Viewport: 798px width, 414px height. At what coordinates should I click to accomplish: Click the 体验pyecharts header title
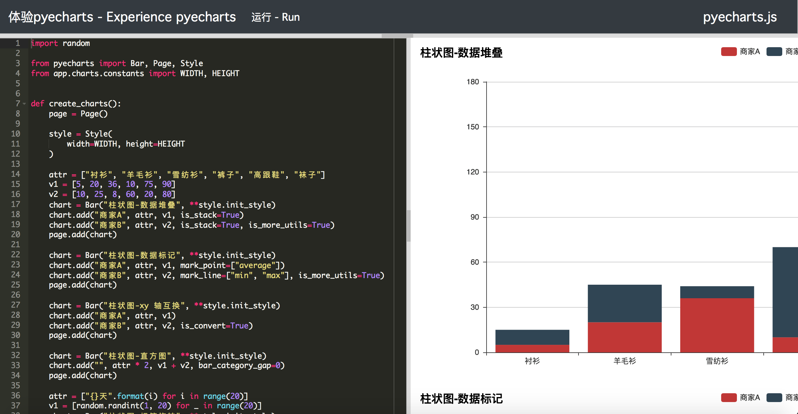pos(122,17)
